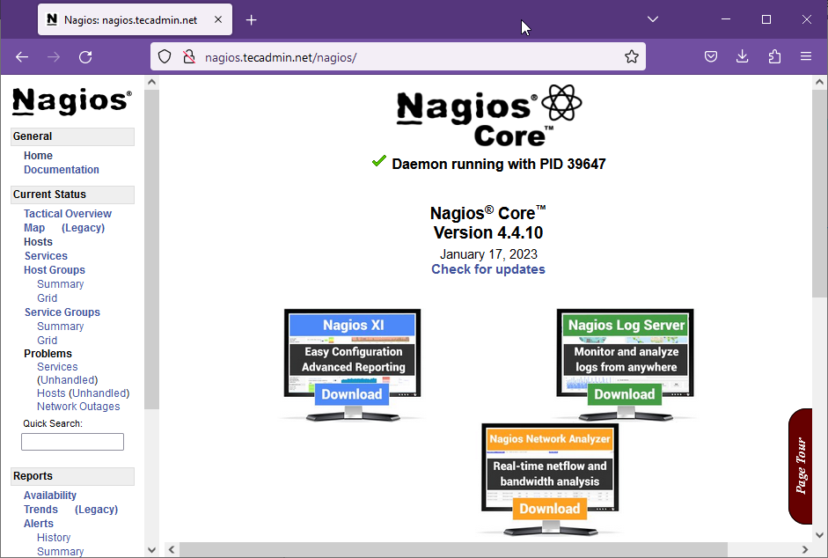This screenshot has width=828, height=558.
Task: Open the Trends (Legacy) link
Action: click(x=96, y=510)
